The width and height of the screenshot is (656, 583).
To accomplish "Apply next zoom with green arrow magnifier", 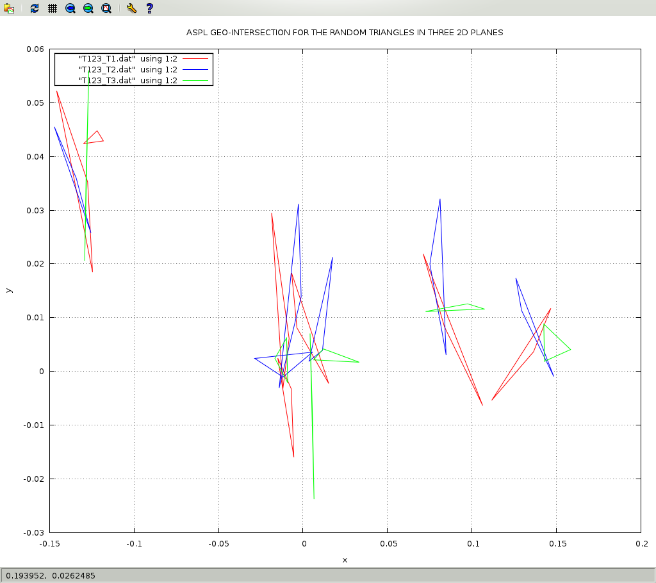I will pyautogui.click(x=88, y=8).
